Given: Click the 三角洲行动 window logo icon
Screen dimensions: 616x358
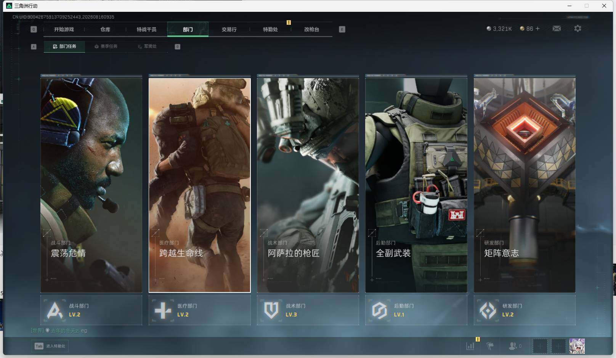Looking at the screenshot, I should pos(9,6).
